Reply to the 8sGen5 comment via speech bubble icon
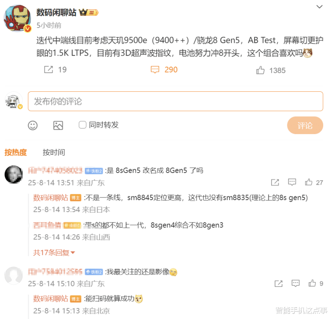The width and height of the screenshot is (331, 319). (292, 182)
